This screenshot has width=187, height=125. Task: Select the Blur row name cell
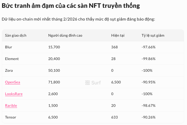pyautogui.click(x=9, y=47)
